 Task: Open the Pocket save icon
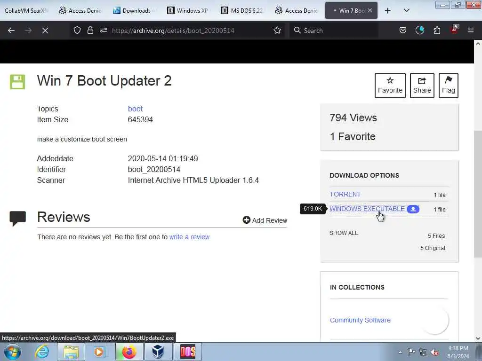pyautogui.click(x=403, y=30)
